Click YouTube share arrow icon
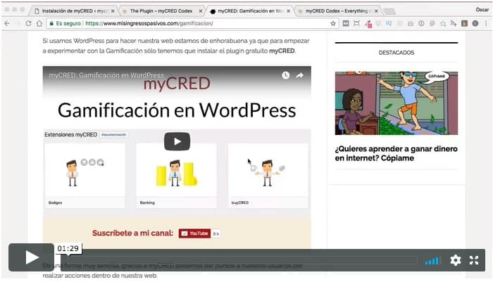Screen dimensions: 493x282 click(x=299, y=75)
